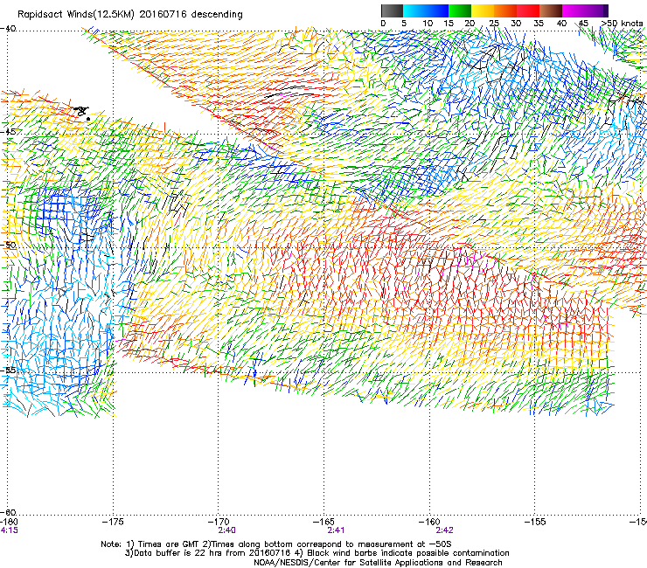This screenshot has height=568, width=647.
Task: Click the blue 10-15 knots legend segment
Action: pos(437,10)
